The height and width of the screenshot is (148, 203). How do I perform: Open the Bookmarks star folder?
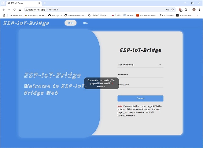(16, 15)
